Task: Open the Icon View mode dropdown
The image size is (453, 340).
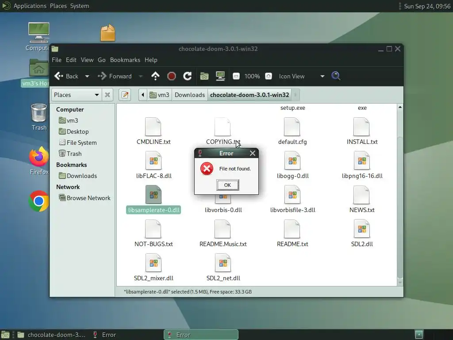Action: [302, 76]
